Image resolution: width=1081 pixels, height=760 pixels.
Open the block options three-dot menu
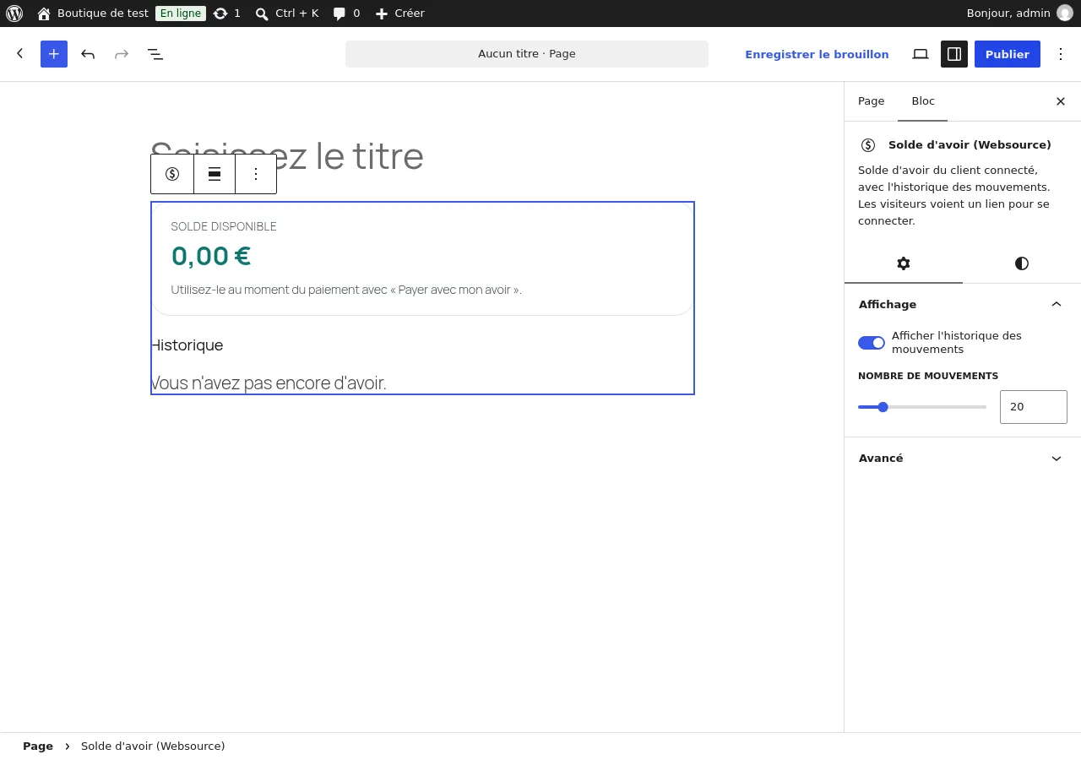coord(256,174)
